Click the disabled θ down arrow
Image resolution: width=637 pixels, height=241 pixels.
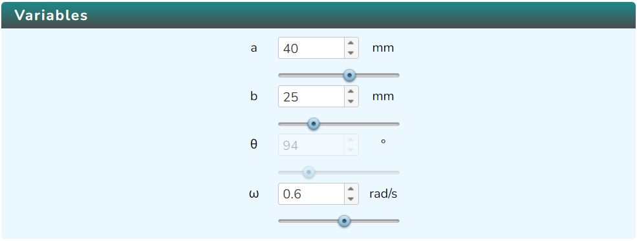pyautogui.click(x=351, y=151)
